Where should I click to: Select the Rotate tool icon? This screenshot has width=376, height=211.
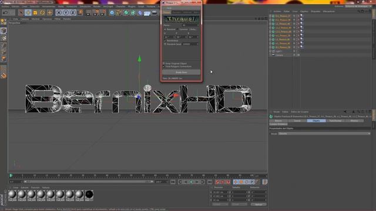click(x=42, y=12)
